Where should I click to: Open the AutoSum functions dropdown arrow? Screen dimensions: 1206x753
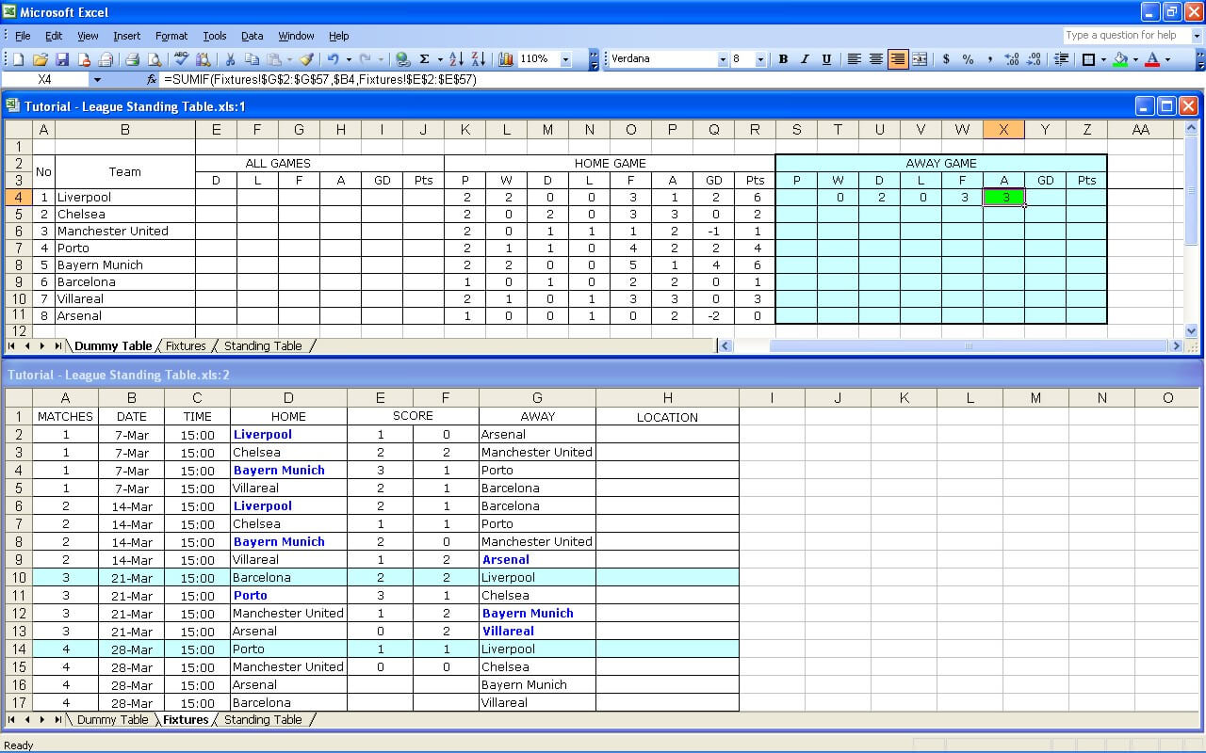(440, 59)
